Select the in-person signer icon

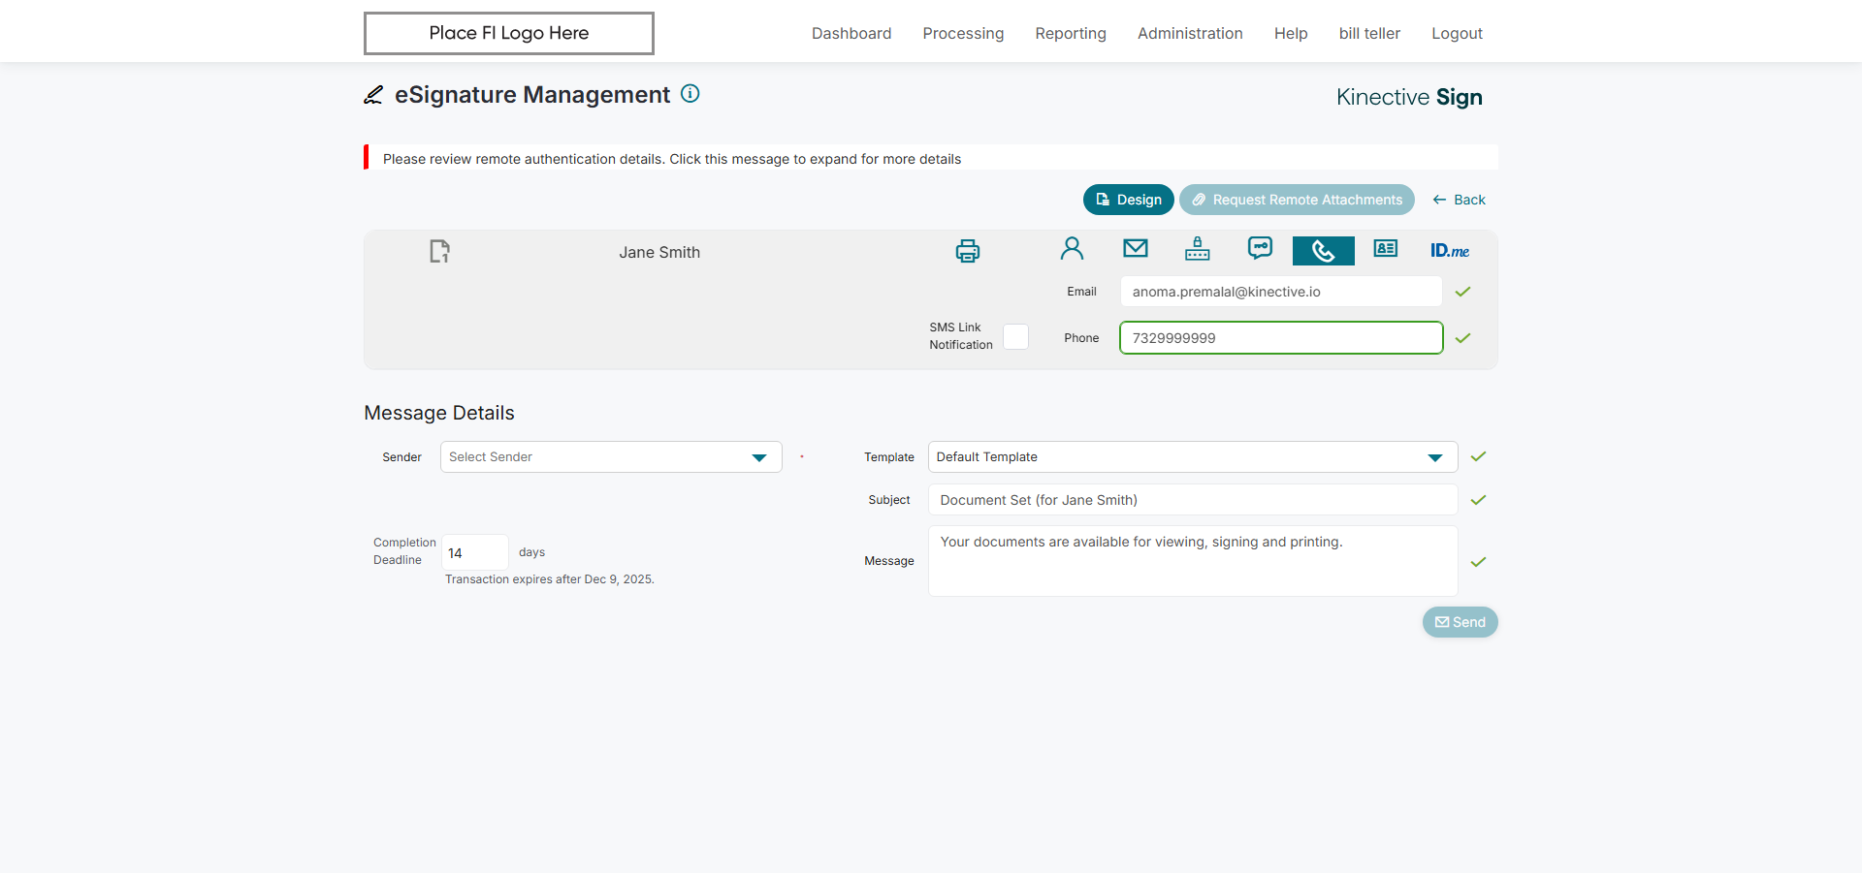pos(1072,249)
